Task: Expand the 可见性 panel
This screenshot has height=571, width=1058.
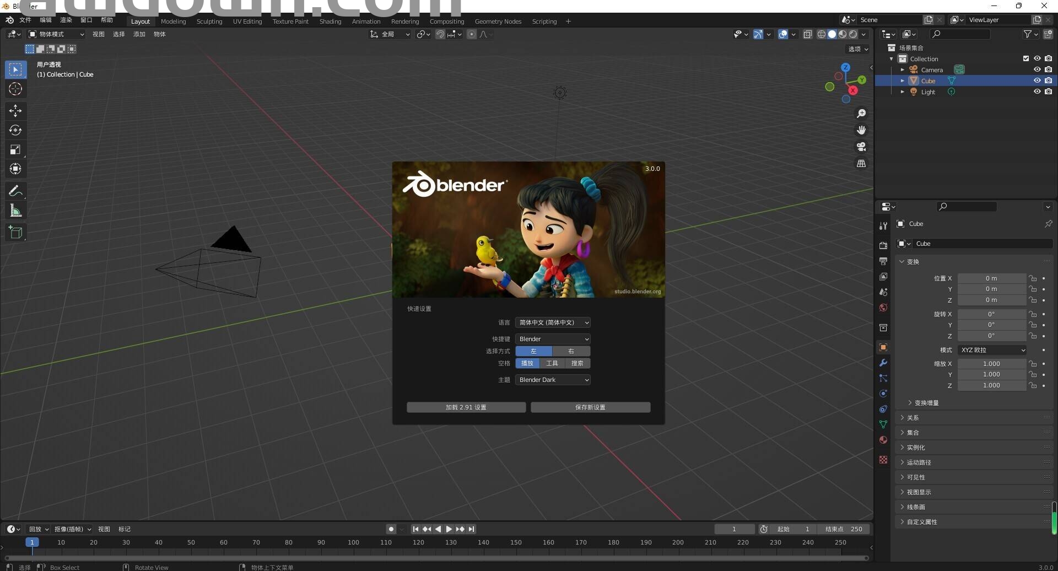Action: (x=916, y=477)
